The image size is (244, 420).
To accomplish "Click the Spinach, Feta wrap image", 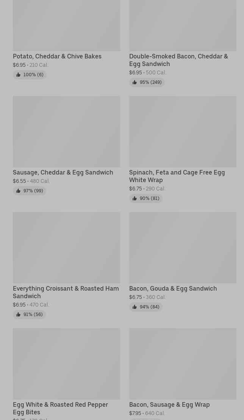I will point(183,131).
